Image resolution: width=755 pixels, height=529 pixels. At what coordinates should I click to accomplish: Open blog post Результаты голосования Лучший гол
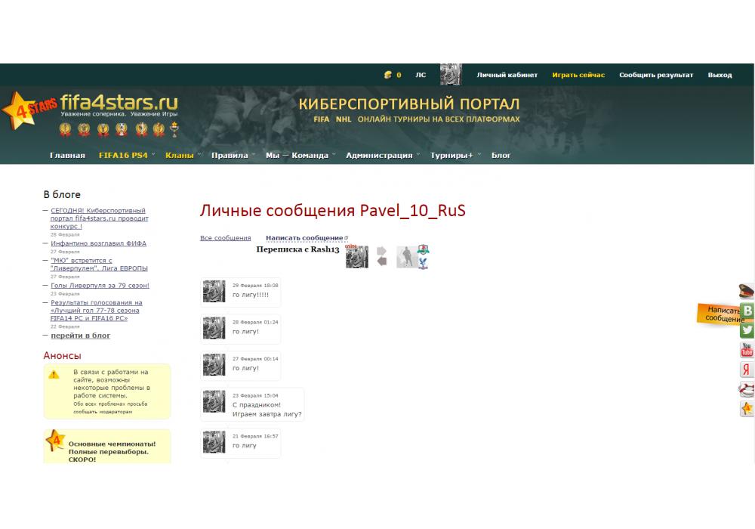point(97,311)
